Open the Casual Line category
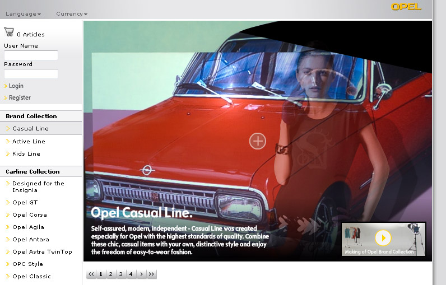The width and height of the screenshot is (446, 285). click(30, 128)
